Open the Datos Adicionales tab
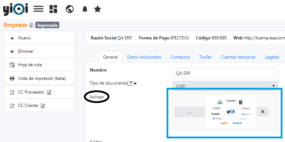Image resolution: width=285 pixels, height=142 pixels. [x=144, y=57]
